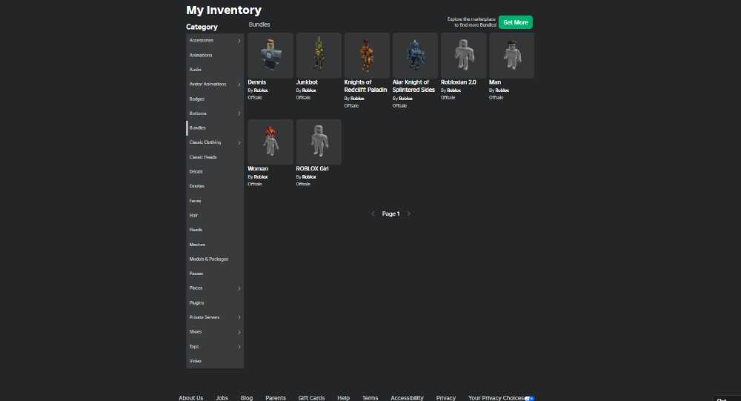Select the Badges category
This screenshot has width=741, height=401.
point(215,99)
